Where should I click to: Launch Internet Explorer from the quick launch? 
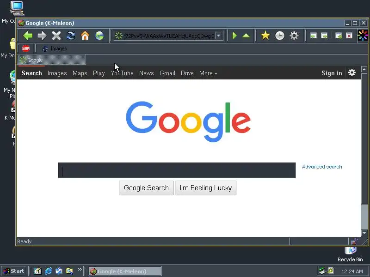click(48, 271)
